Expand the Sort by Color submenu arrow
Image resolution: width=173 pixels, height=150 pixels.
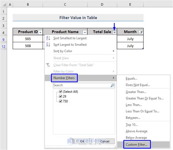coord(114,51)
